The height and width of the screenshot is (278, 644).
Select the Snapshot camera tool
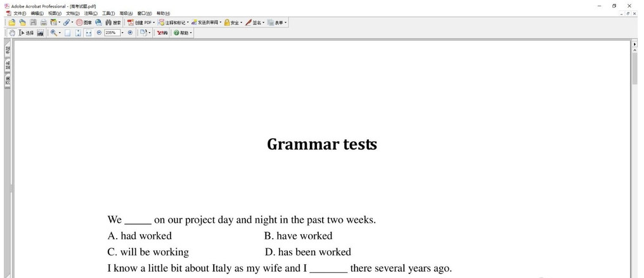(41, 33)
